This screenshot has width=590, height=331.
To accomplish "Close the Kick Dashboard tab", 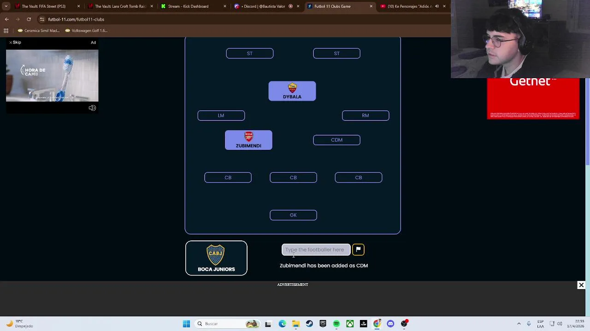I will point(225,6).
